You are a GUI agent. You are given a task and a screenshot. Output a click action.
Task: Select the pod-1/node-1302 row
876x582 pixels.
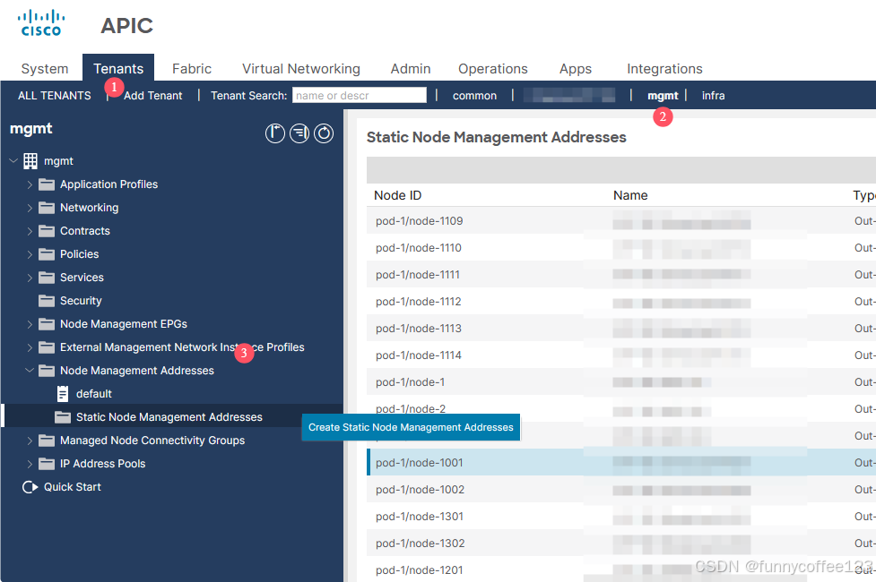point(620,543)
